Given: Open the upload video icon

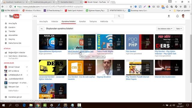Looking at the screenshot, I should pos(169,16).
